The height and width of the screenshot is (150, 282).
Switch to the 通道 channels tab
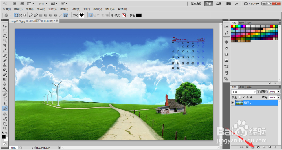pos(241,87)
